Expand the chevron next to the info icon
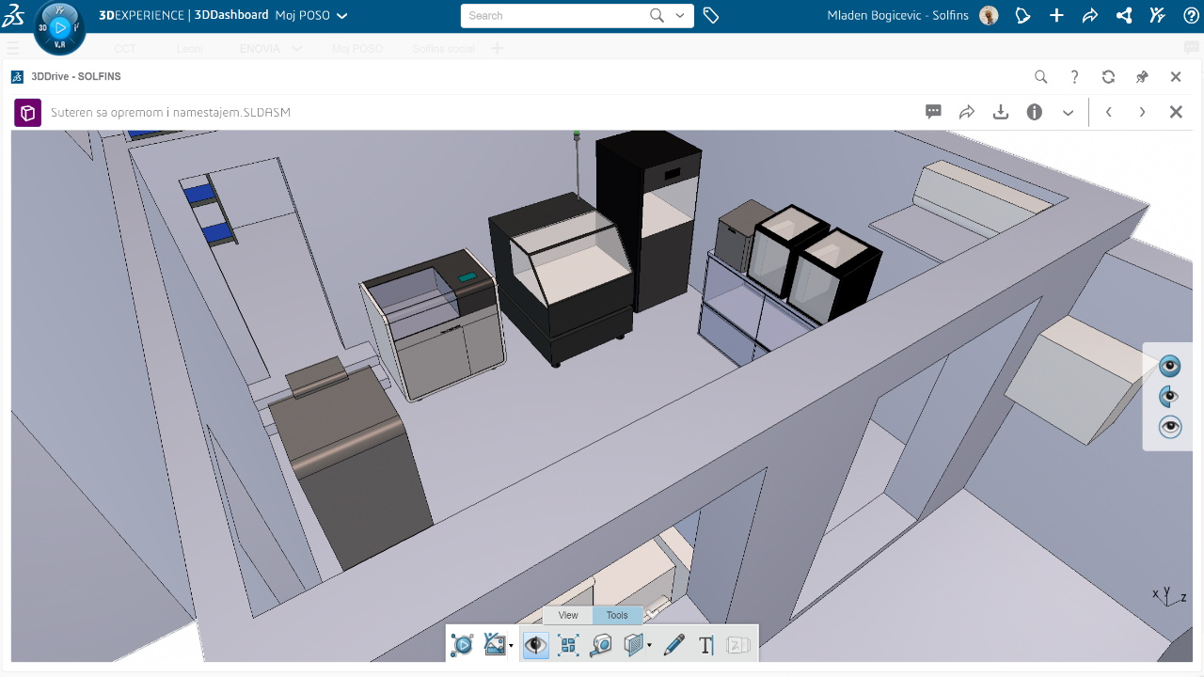This screenshot has width=1204, height=677. (1068, 112)
